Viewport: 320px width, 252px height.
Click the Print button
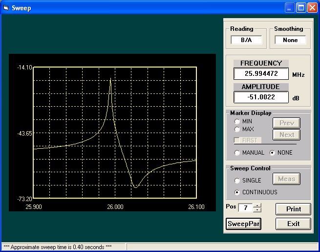293,209
